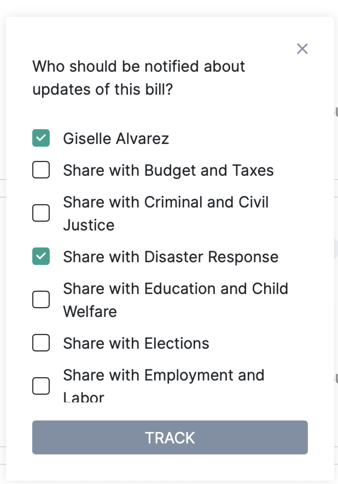Click the 'Share with Elections' label text
Screen dimensions: 338x484
pyautogui.click(x=136, y=344)
